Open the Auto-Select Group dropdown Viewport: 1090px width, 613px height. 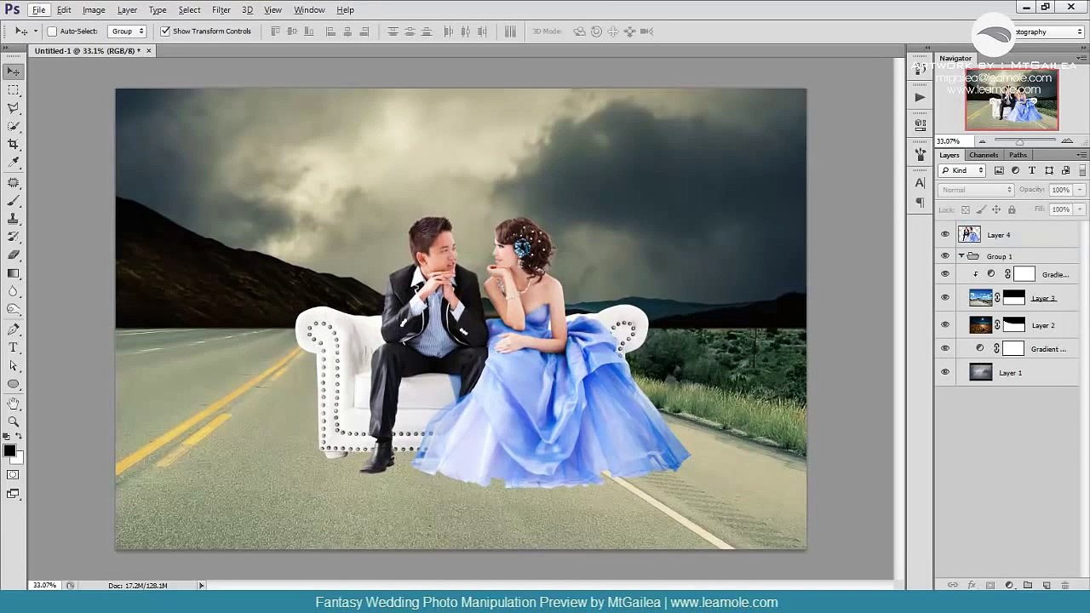click(128, 32)
